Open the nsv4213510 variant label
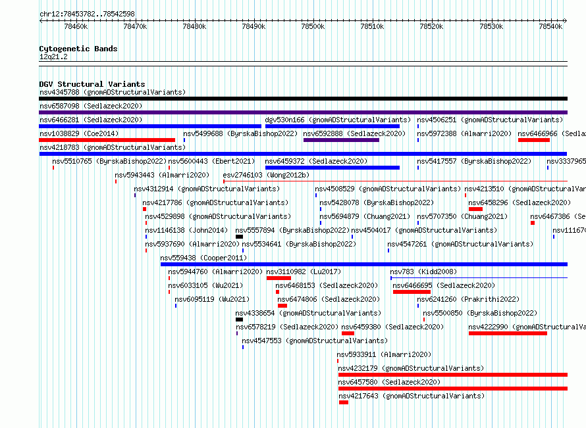Viewport: 586px width, 428px height. [525, 189]
